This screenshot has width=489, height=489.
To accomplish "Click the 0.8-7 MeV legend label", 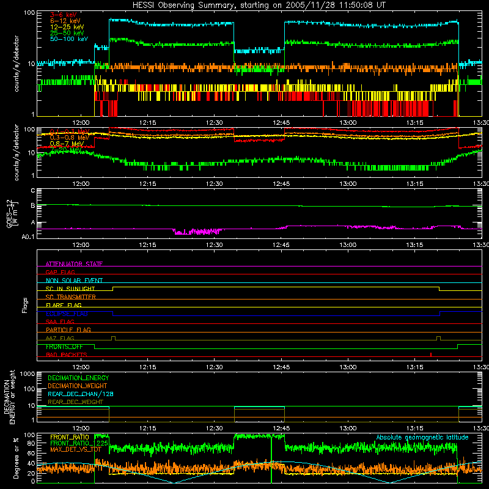I will click(67, 144).
